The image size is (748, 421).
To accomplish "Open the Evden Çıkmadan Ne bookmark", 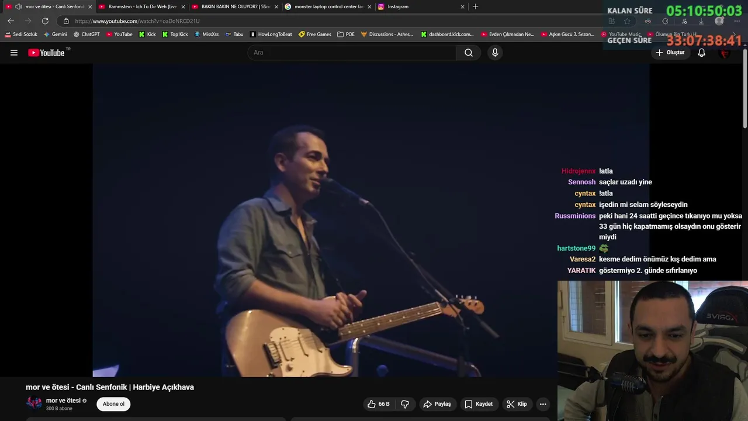I will point(508,34).
